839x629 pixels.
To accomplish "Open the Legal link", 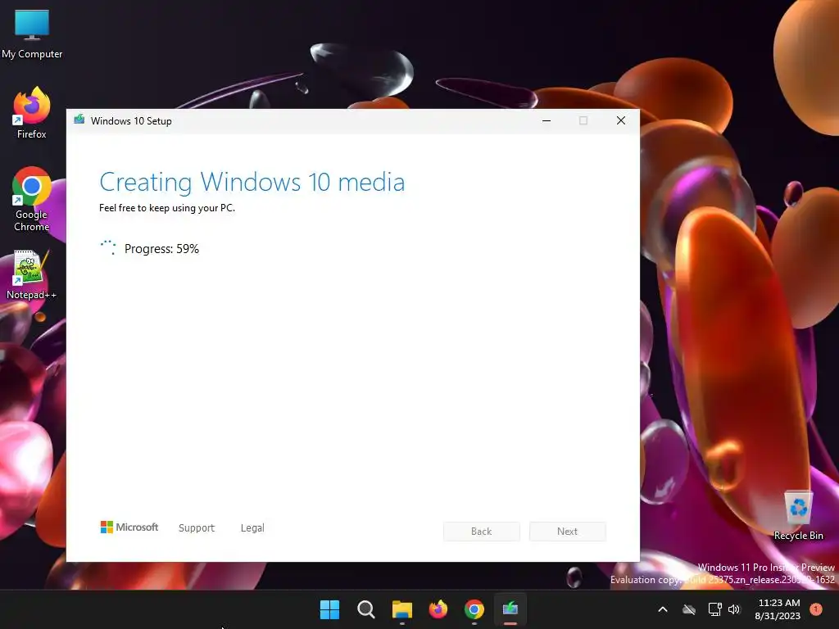I will point(252,528).
